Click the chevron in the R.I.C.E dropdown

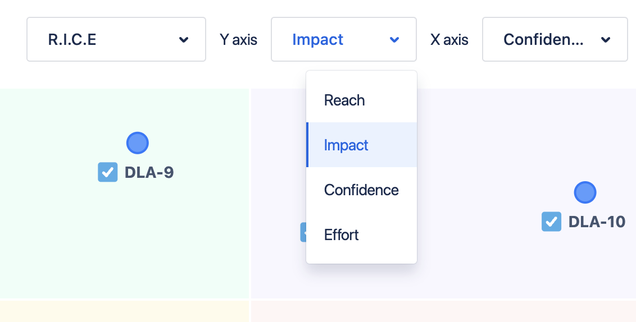click(x=183, y=40)
